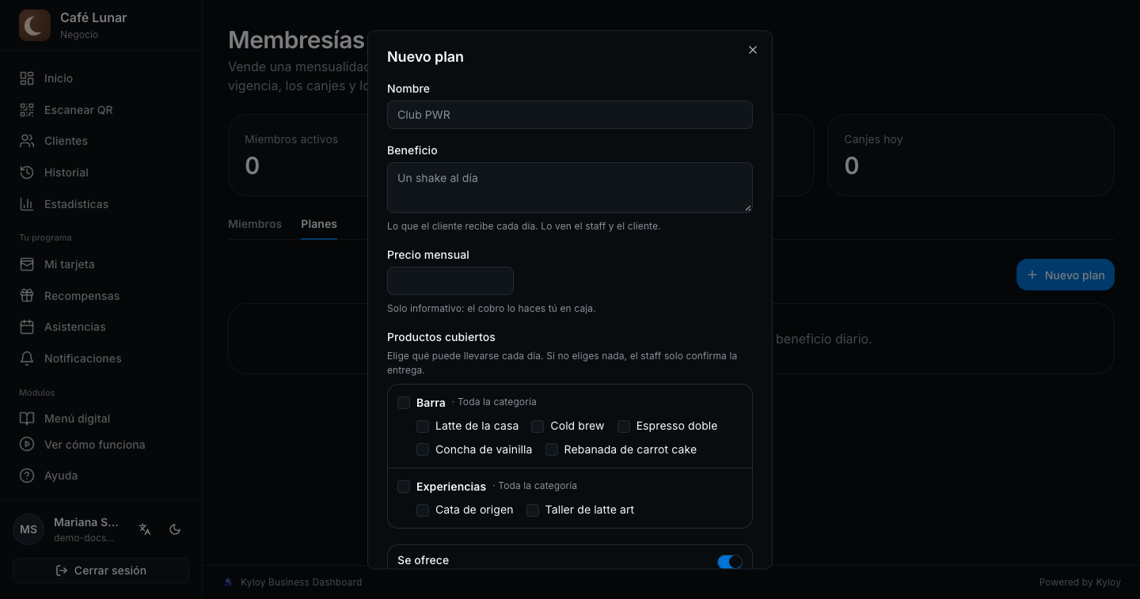Click the language translate icon
The width and height of the screenshot is (1140, 599).
point(145,529)
